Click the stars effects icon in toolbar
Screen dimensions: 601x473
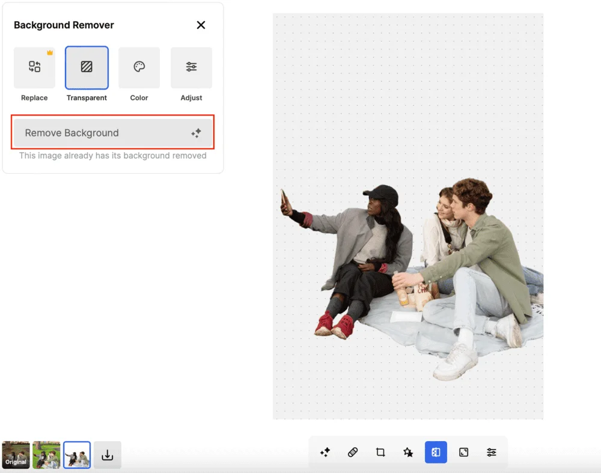tap(408, 452)
